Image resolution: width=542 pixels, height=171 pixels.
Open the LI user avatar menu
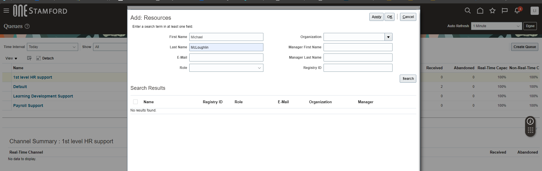point(535,11)
